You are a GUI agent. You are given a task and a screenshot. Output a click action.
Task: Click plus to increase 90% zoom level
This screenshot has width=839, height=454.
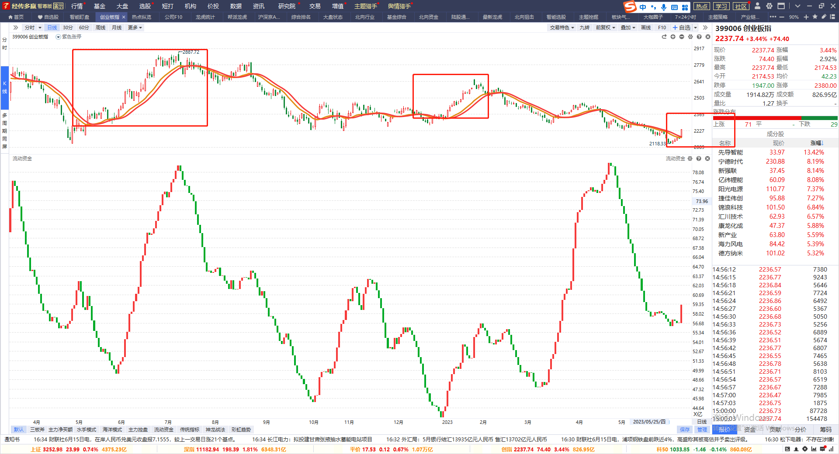pos(806,17)
